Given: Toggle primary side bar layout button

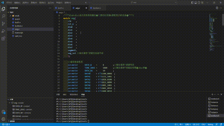Looking at the screenshot, I should (x=192, y=2).
